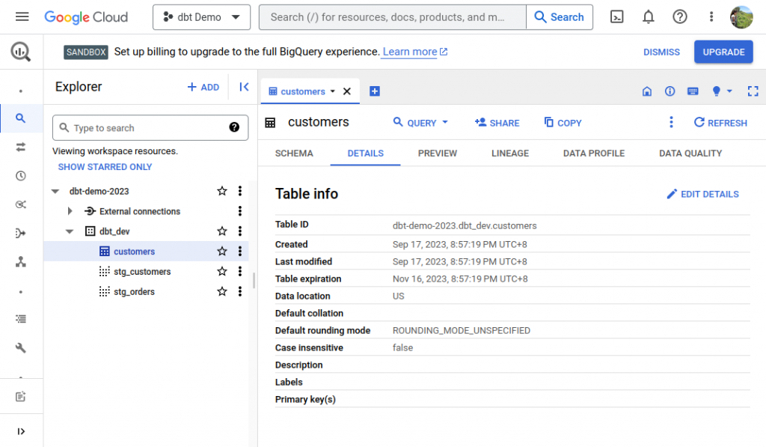Click SHOW STARRED ONLY
766x447 pixels.
click(x=105, y=167)
